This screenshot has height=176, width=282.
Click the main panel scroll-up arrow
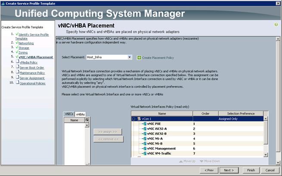coord(278,39)
